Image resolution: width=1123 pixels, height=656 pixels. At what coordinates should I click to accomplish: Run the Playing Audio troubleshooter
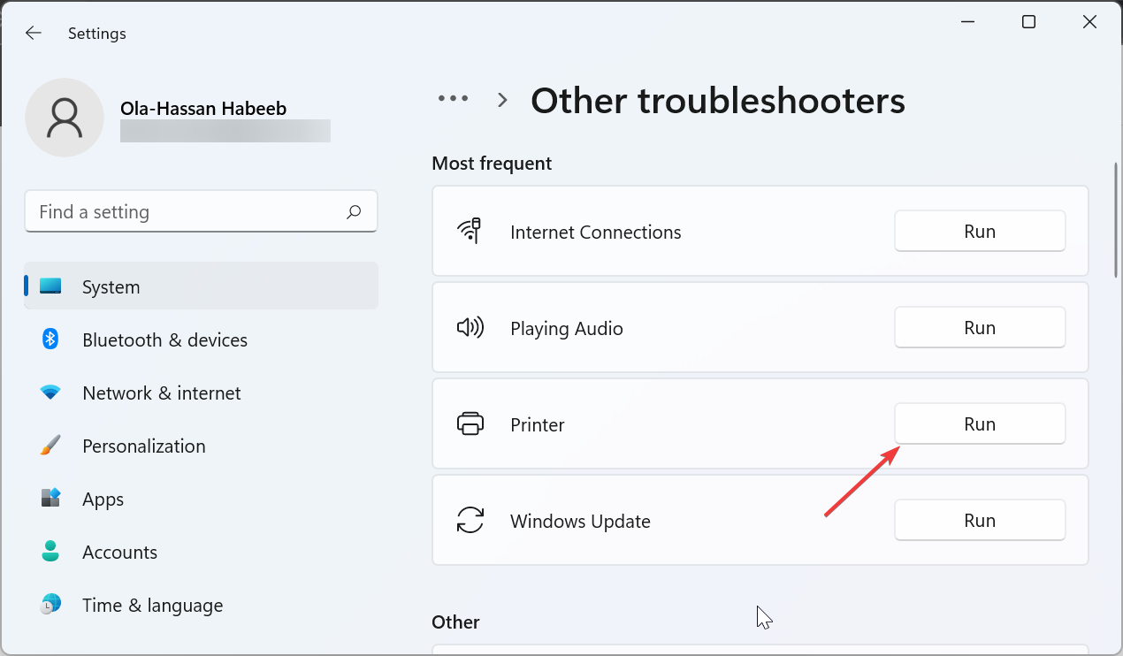click(980, 327)
